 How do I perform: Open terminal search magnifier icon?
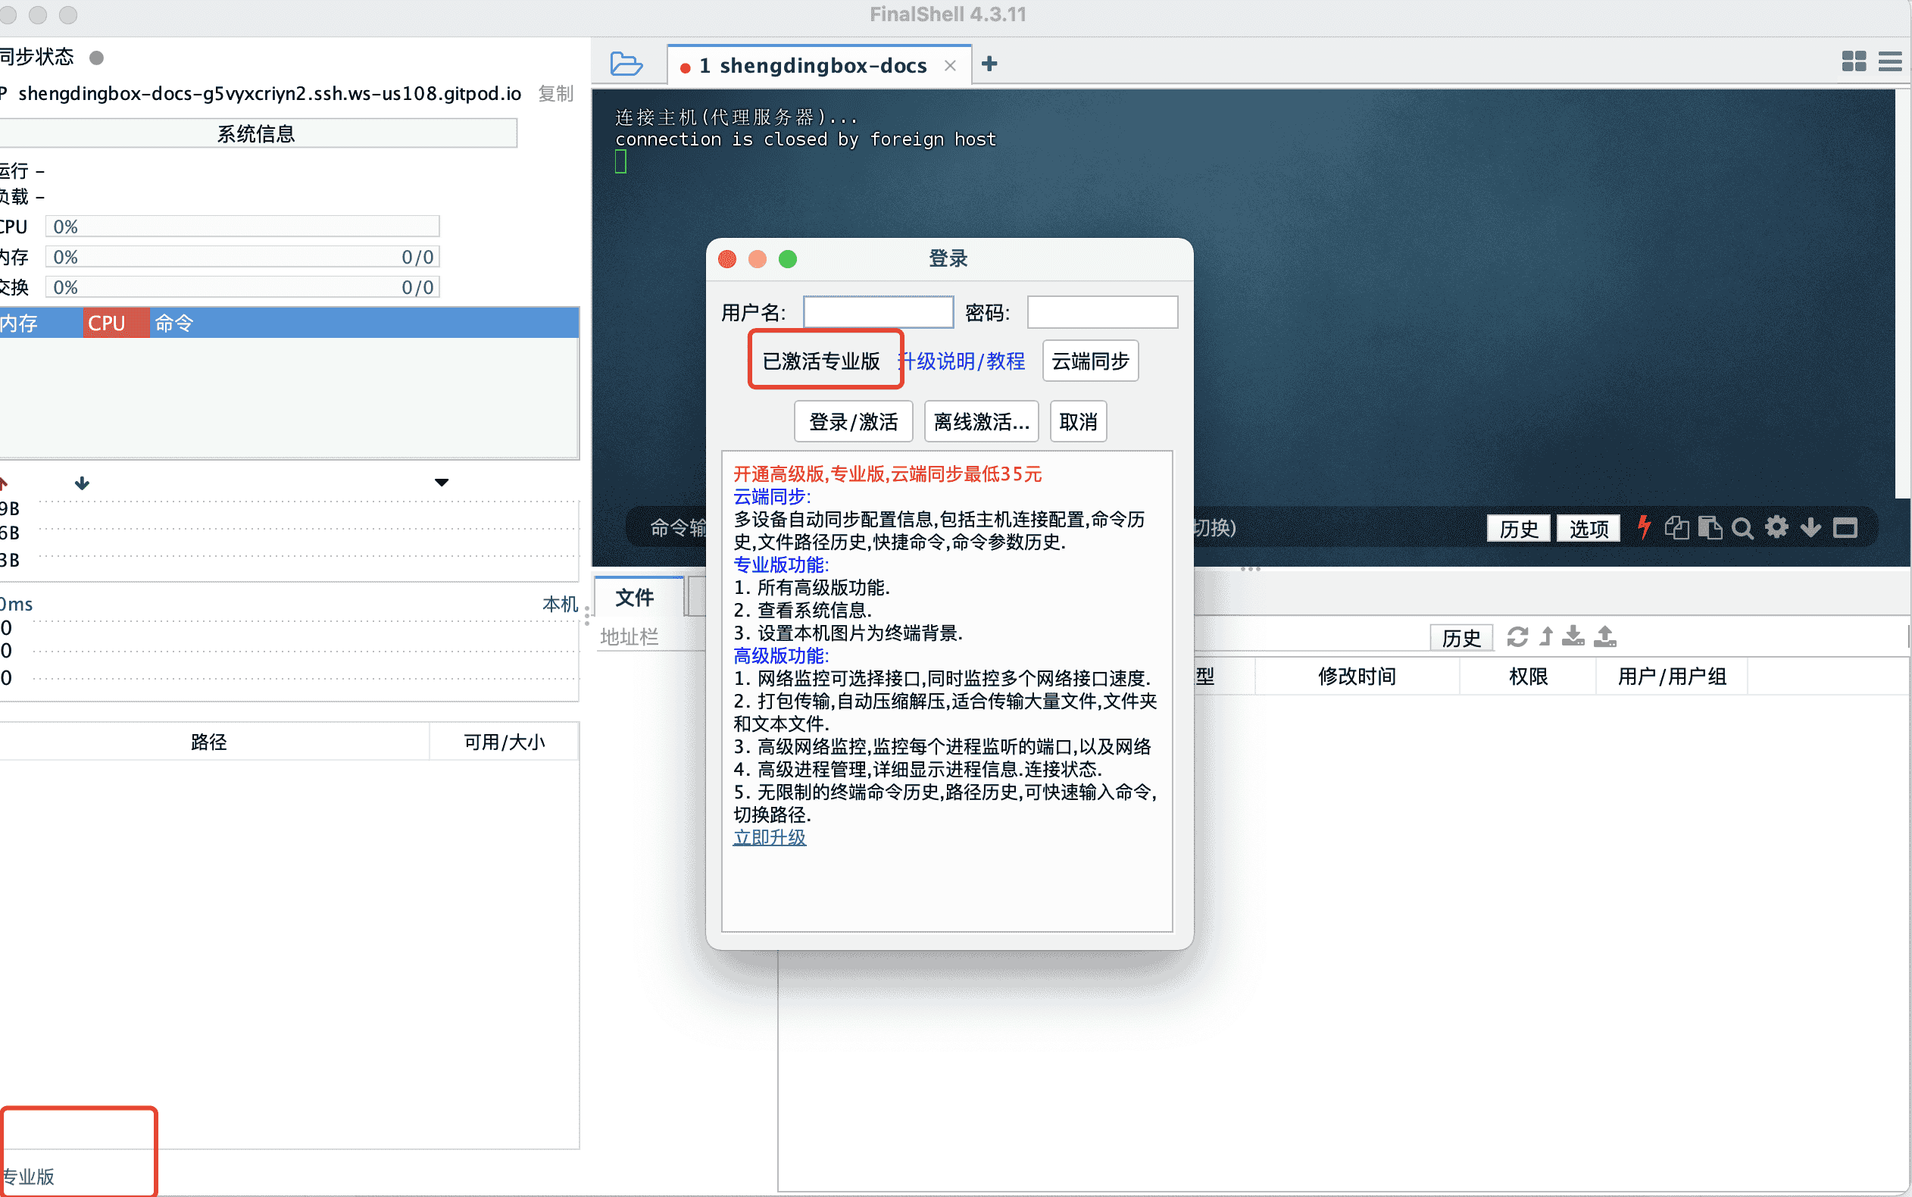[x=1742, y=528]
